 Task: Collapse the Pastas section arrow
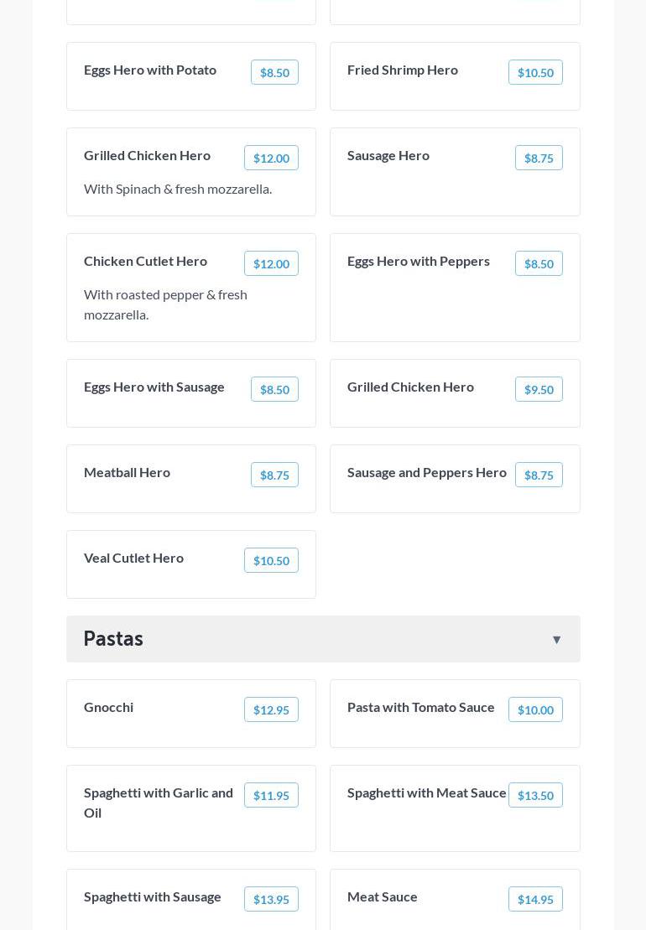(556, 640)
